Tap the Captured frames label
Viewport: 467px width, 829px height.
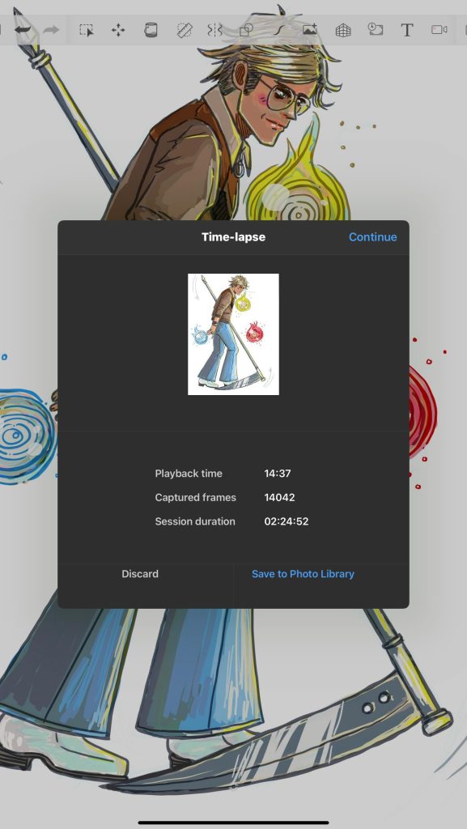pos(196,497)
